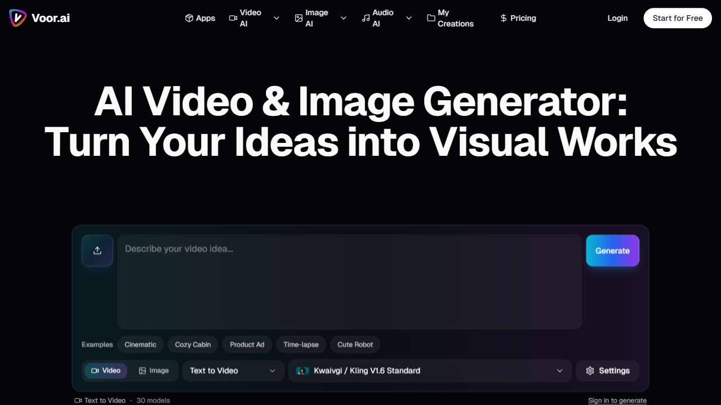Open Apps via the cube icon
The image size is (721, 405).
[189, 18]
